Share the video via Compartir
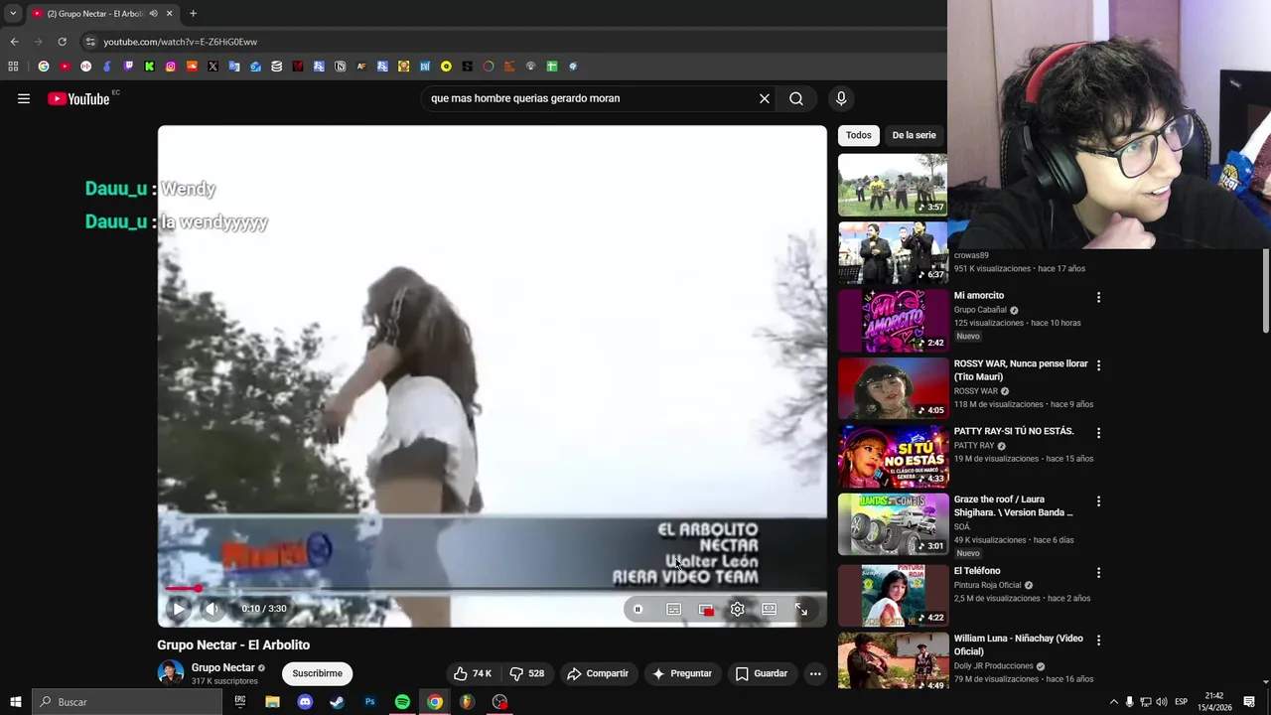 [x=598, y=673]
